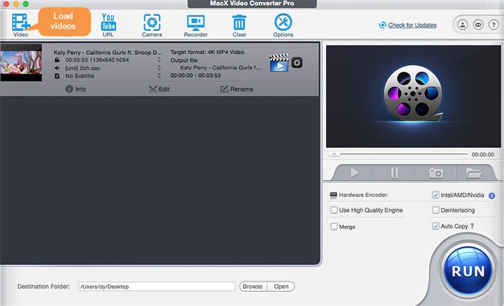Take a snapshot with camera button
This screenshot has width=504, height=306.
(436, 173)
